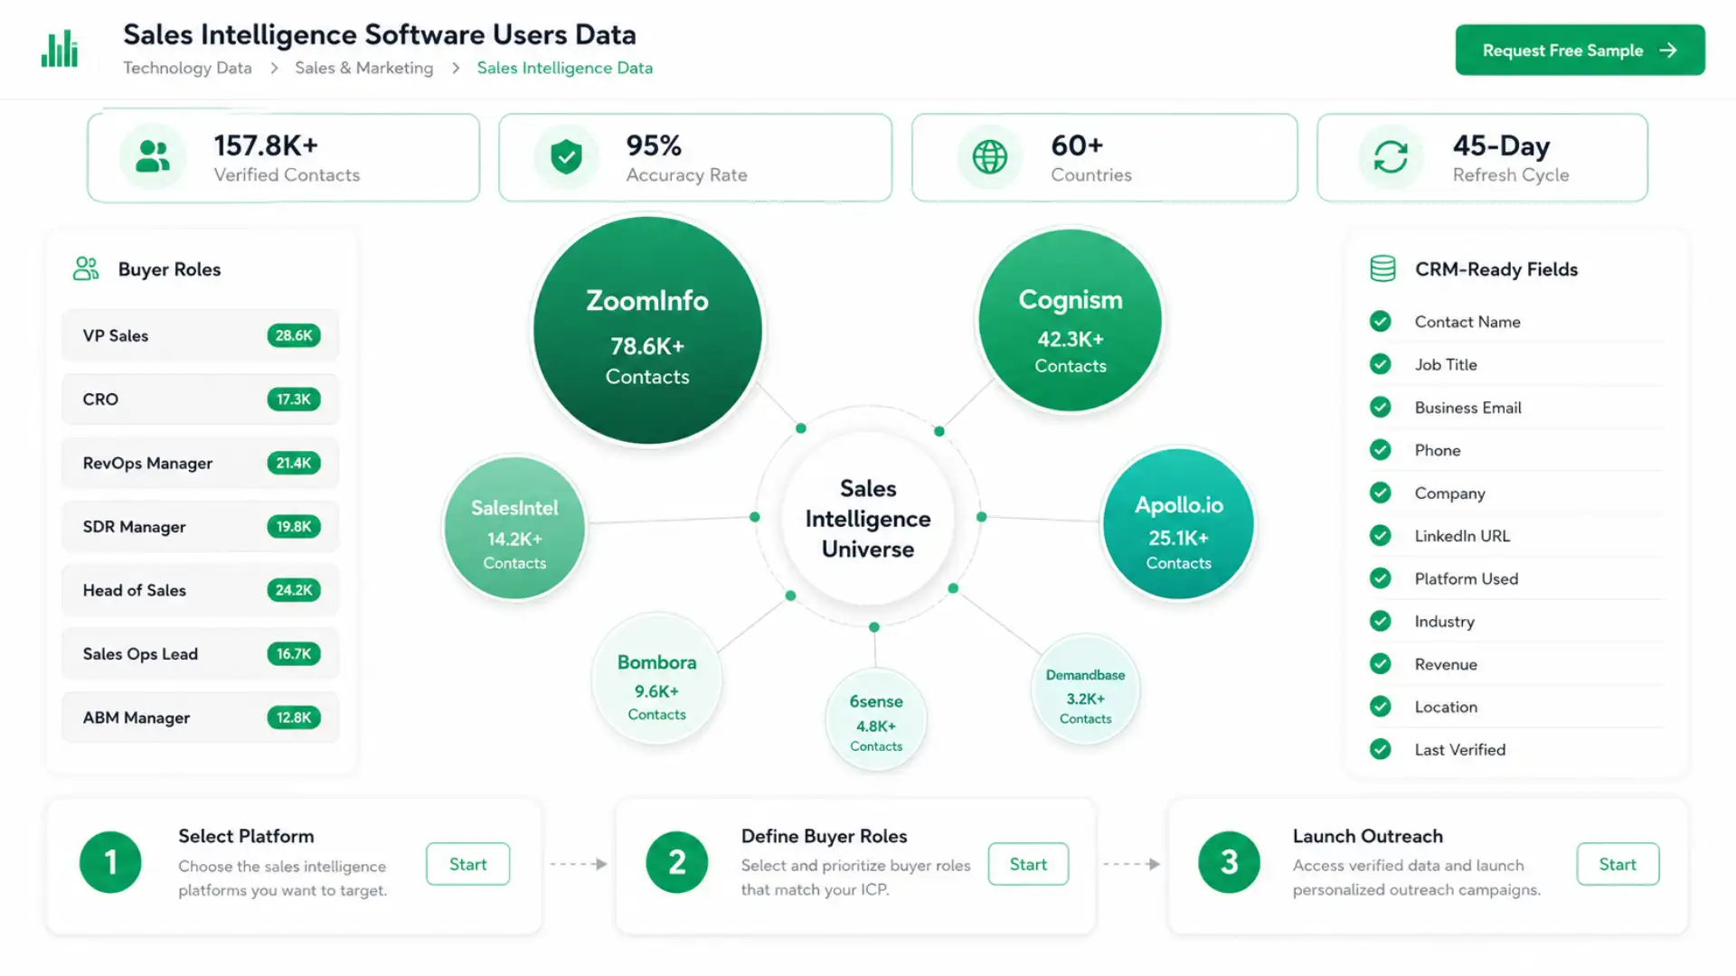1736x976 pixels.
Task: Select the VP Sales role row
Action: pyautogui.click(x=200, y=335)
